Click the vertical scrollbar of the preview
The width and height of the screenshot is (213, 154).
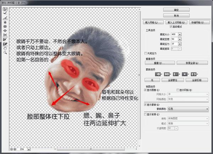coord(140,75)
